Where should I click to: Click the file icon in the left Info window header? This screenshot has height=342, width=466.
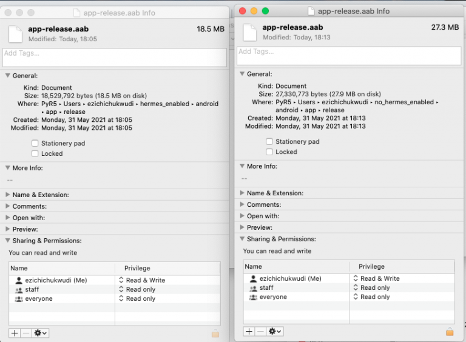coord(15,34)
